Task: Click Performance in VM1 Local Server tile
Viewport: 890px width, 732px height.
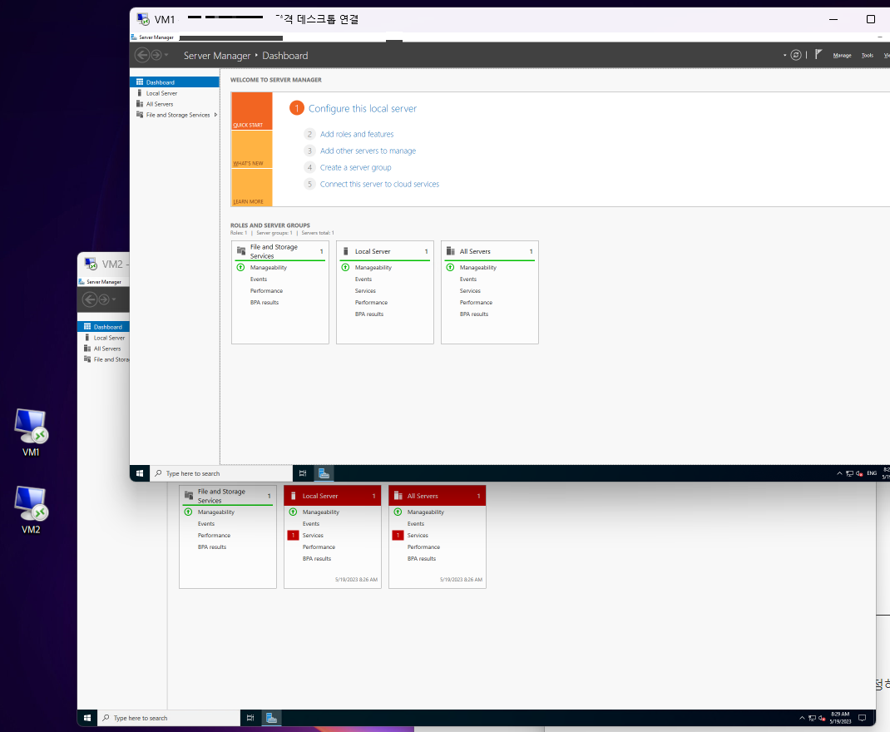Action: [x=371, y=303]
